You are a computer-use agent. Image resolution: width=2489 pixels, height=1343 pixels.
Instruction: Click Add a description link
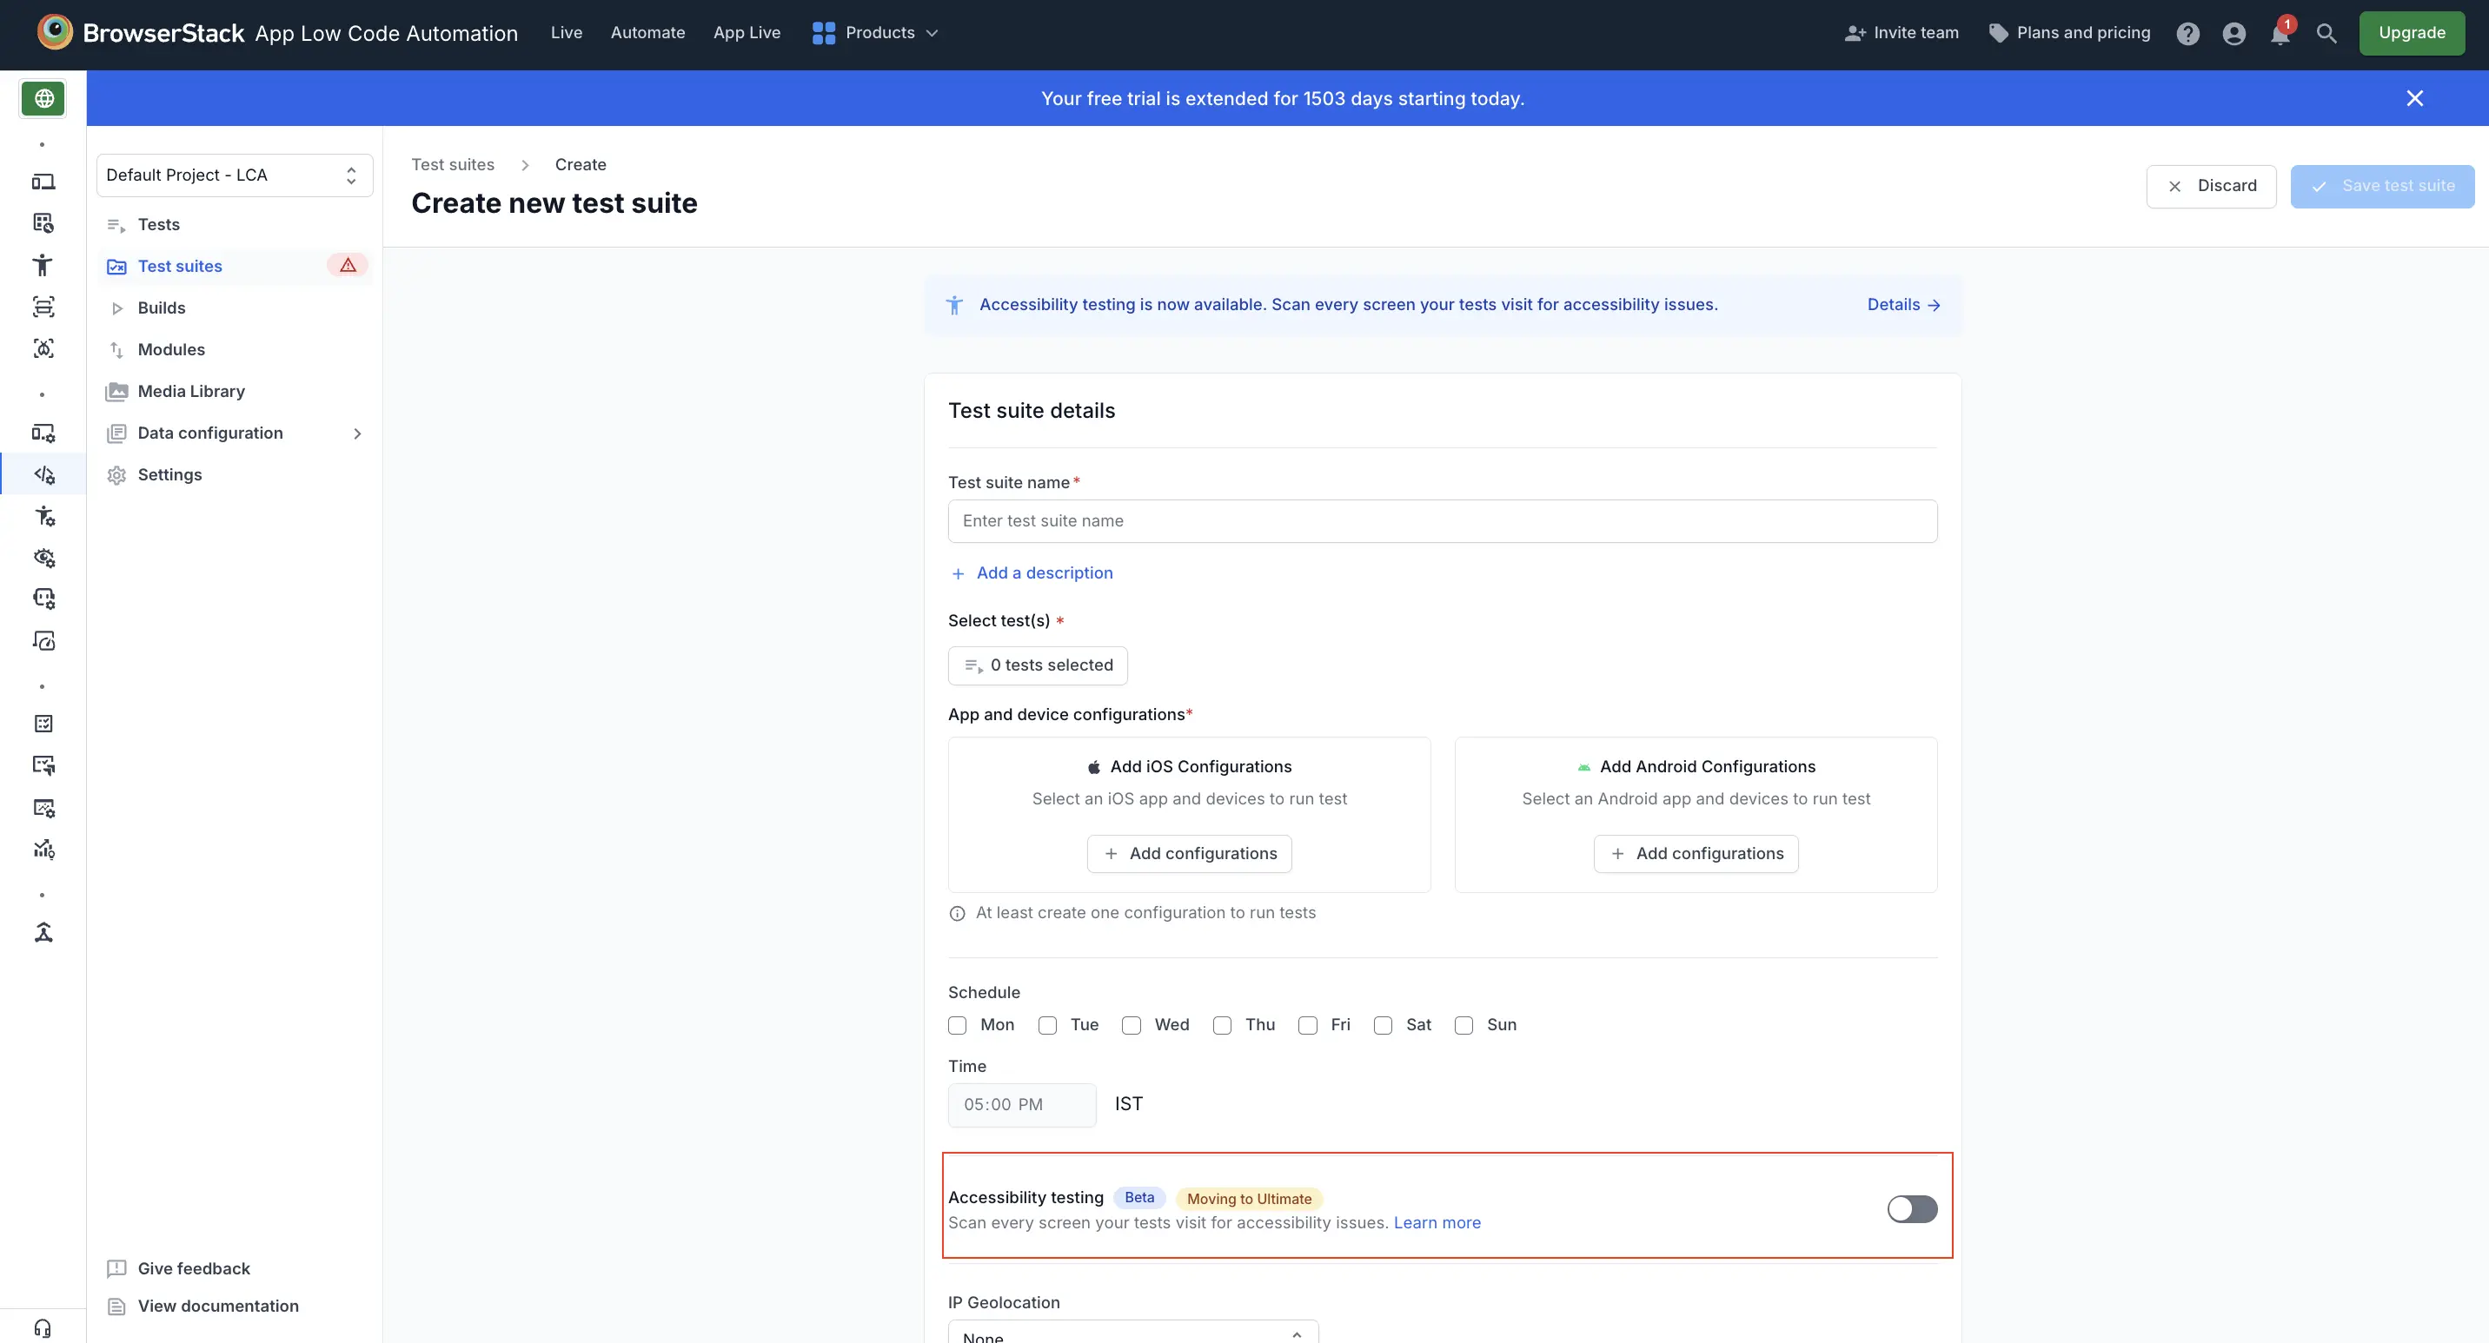[x=1032, y=572]
